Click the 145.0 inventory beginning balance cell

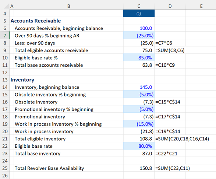coord(139,87)
